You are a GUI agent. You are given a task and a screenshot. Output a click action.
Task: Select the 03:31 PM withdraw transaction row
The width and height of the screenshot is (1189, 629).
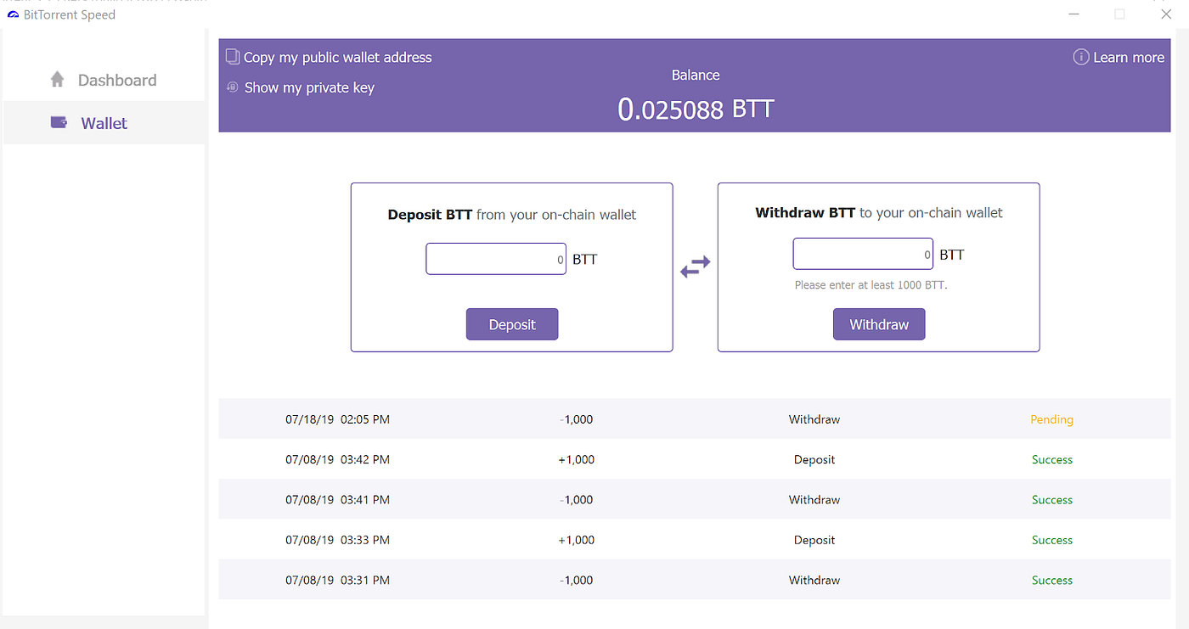(x=695, y=580)
